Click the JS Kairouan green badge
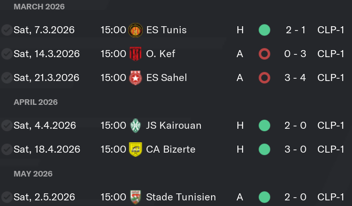Image resolution: width=352 pixels, height=206 pixels. point(135,125)
